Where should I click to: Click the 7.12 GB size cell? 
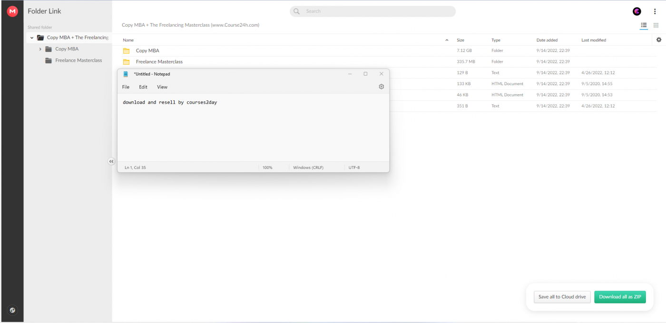(x=464, y=50)
